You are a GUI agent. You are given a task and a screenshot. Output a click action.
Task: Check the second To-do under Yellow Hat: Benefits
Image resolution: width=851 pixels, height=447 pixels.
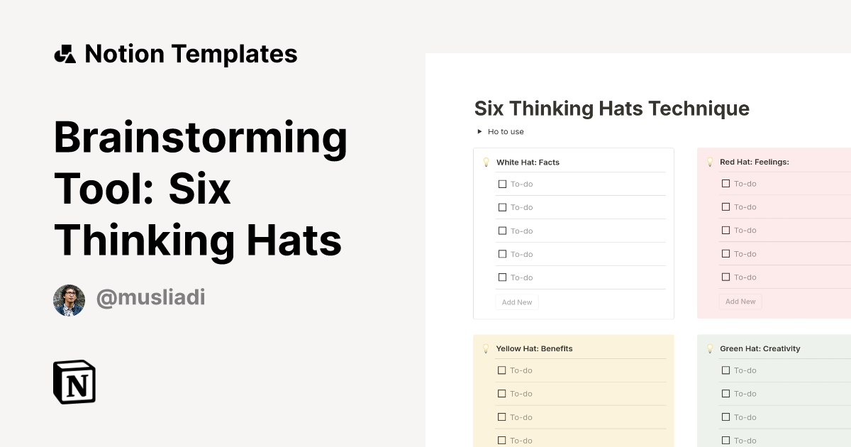pos(503,393)
